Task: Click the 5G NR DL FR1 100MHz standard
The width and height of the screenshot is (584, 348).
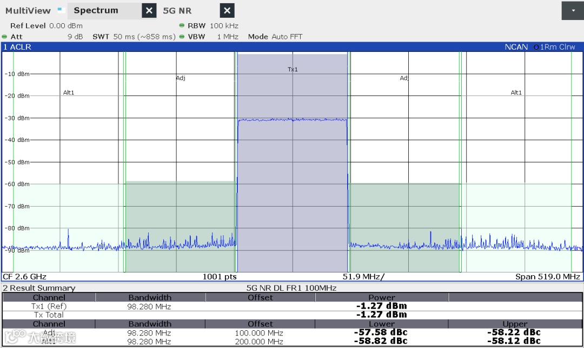Action: pyautogui.click(x=291, y=288)
